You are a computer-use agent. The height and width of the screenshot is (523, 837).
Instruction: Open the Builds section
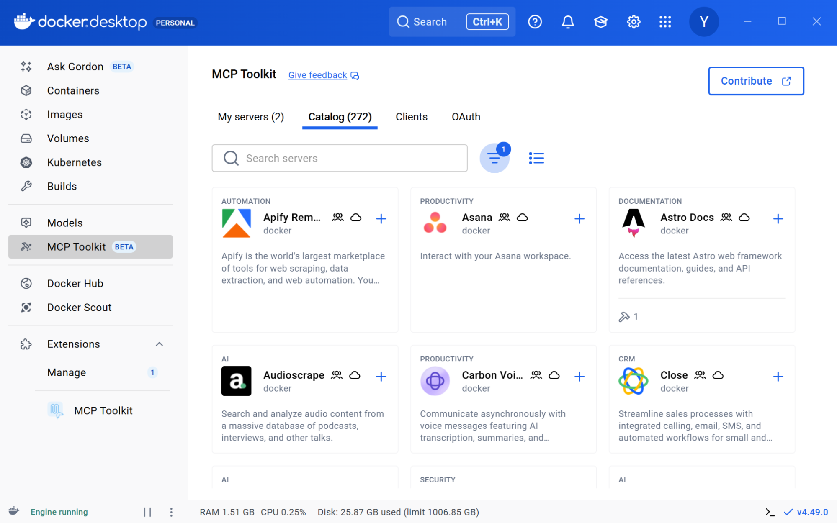coord(62,186)
